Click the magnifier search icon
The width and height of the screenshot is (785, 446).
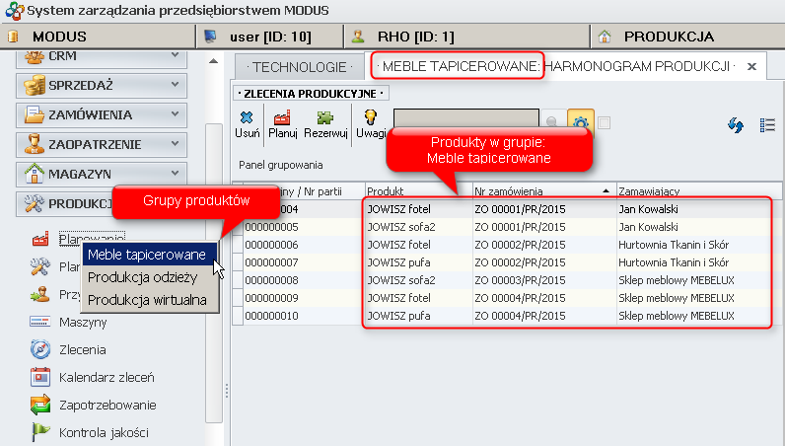[552, 121]
